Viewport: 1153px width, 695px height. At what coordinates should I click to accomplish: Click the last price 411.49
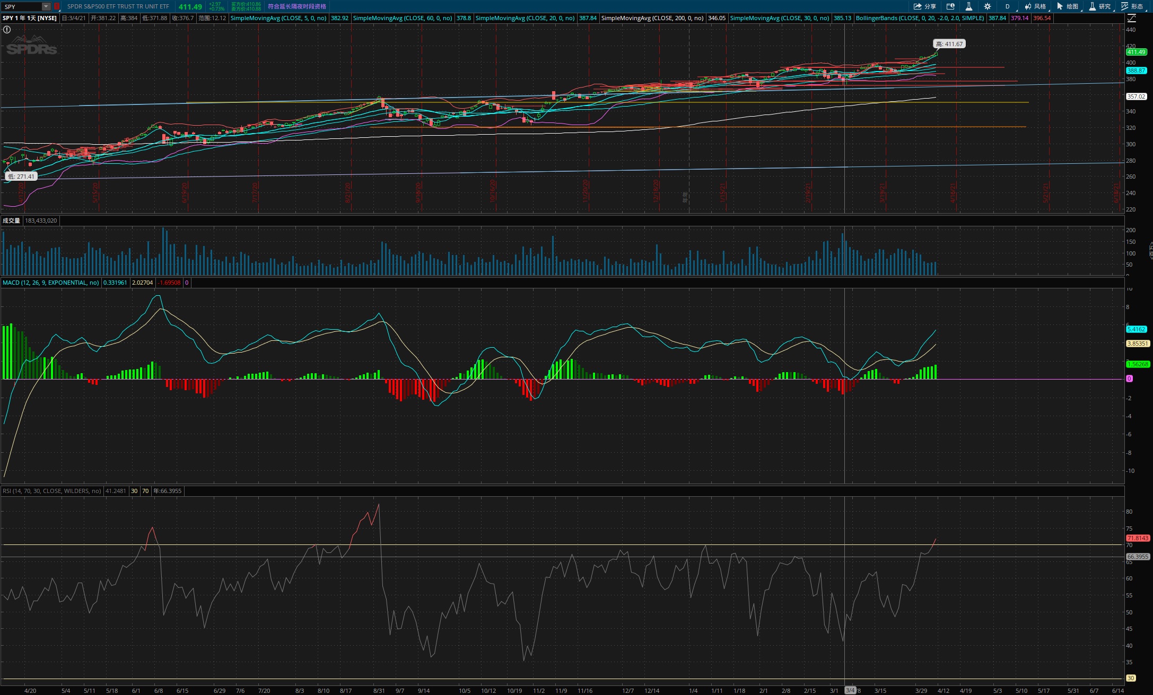pyautogui.click(x=190, y=7)
